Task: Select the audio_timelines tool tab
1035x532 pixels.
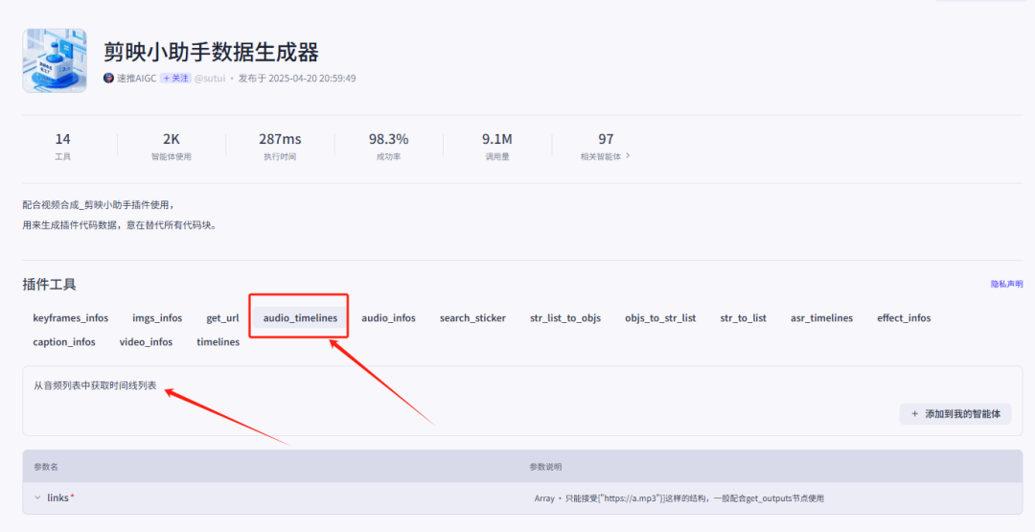Action: click(x=300, y=318)
